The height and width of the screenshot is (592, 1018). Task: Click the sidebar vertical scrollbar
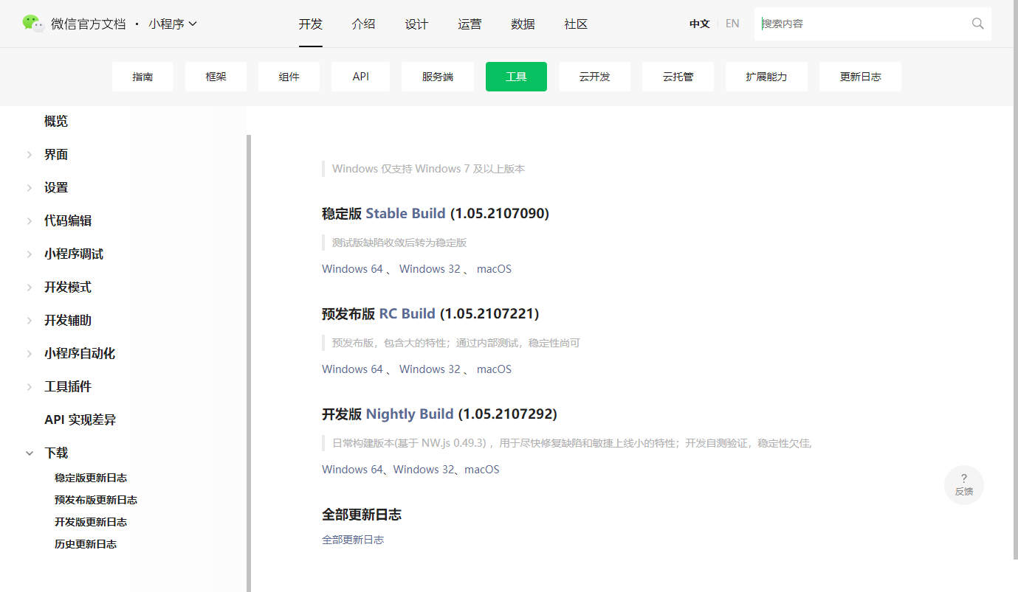pyautogui.click(x=249, y=361)
